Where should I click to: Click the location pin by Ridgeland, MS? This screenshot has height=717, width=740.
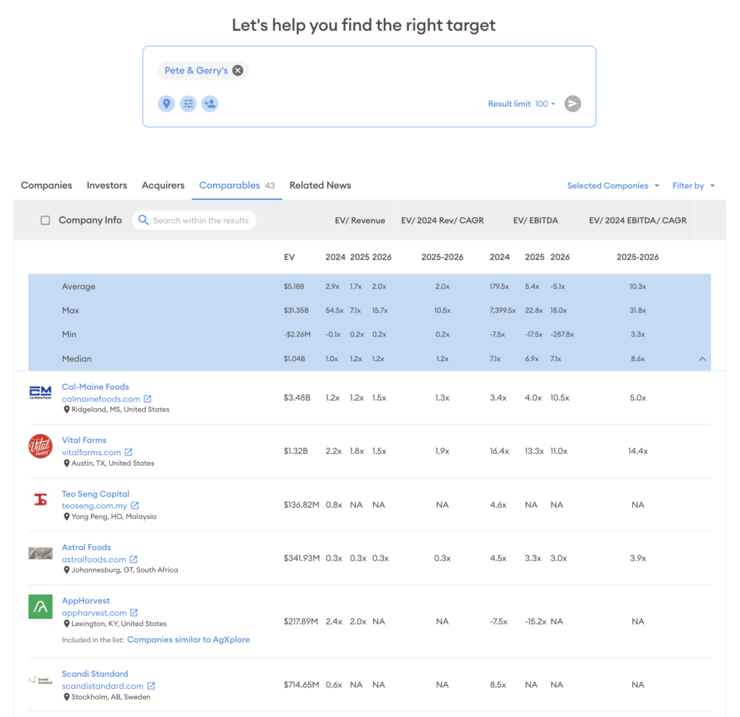pyautogui.click(x=66, y=409)
